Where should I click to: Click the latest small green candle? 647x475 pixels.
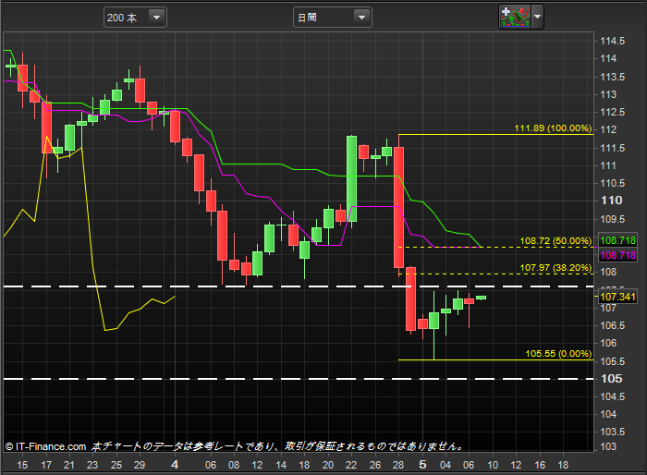482,298
